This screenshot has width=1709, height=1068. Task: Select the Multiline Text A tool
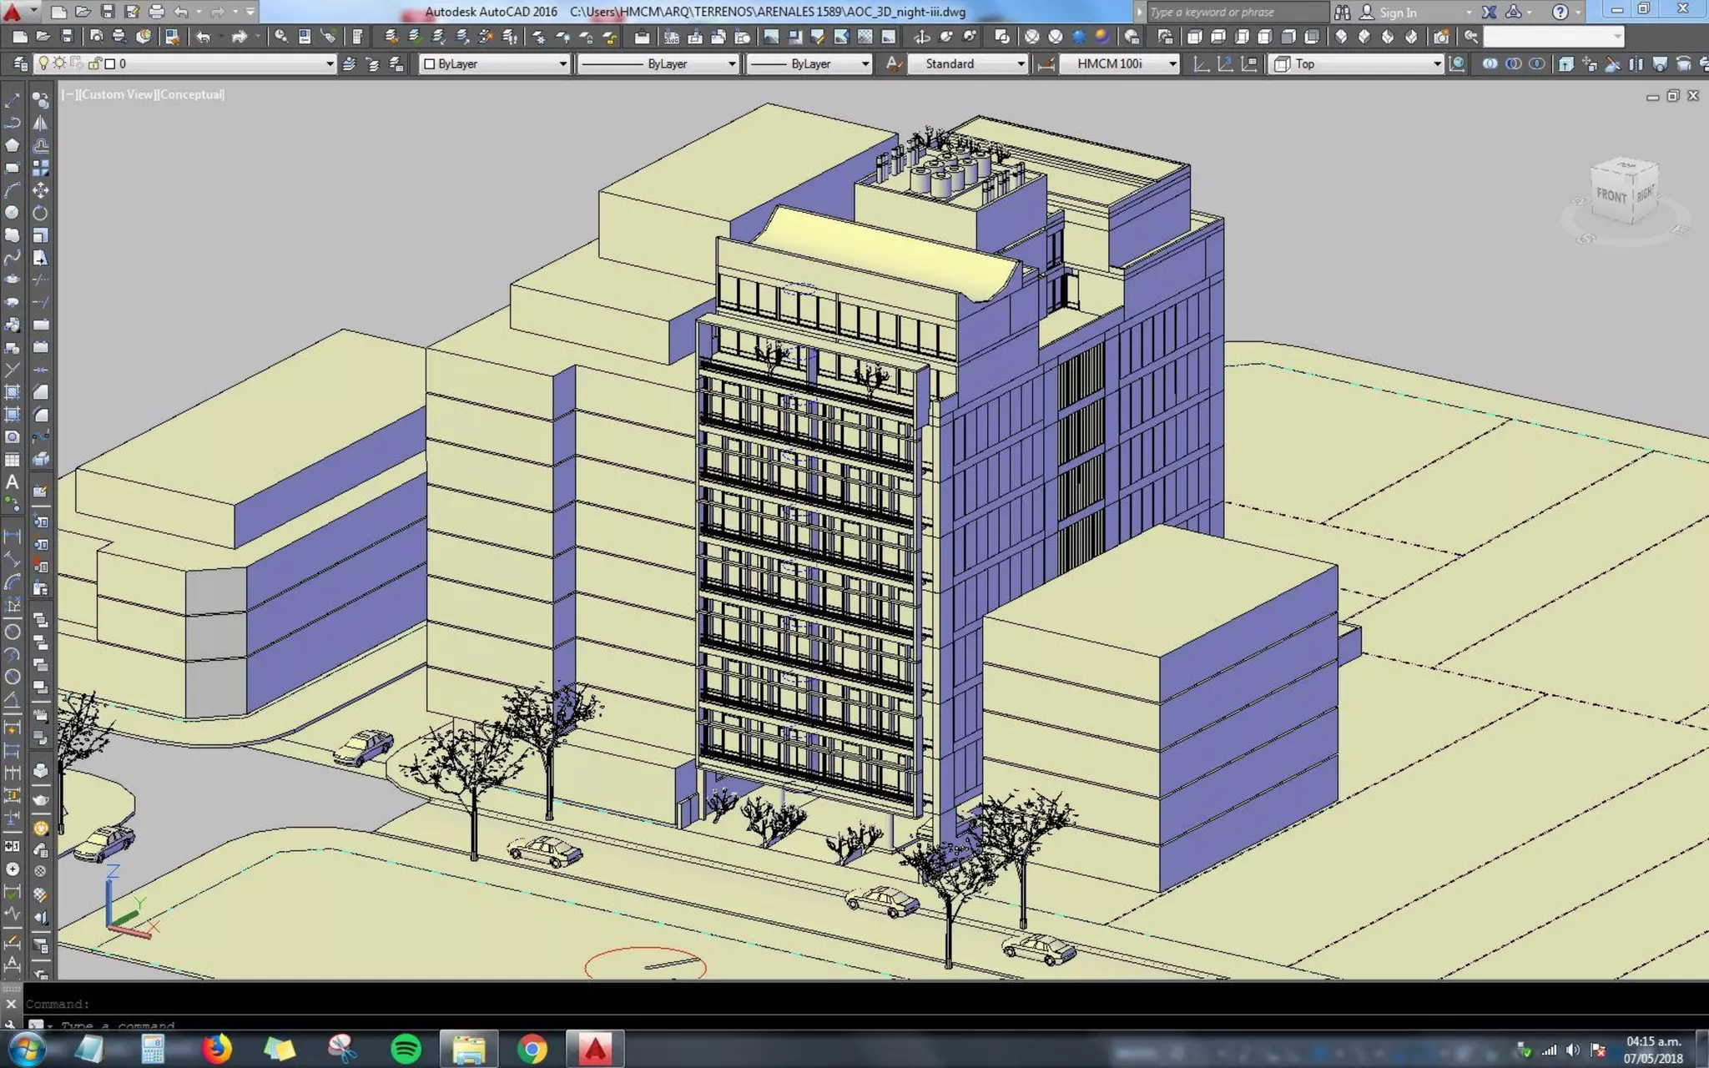click(13, 482)
